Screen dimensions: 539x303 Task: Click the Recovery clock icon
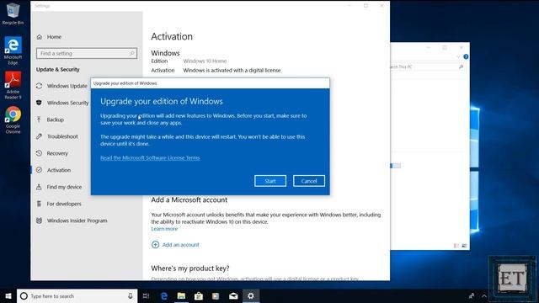pos(40,153)
